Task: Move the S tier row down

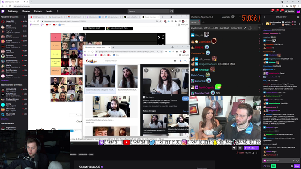Action: coord(163,39)
